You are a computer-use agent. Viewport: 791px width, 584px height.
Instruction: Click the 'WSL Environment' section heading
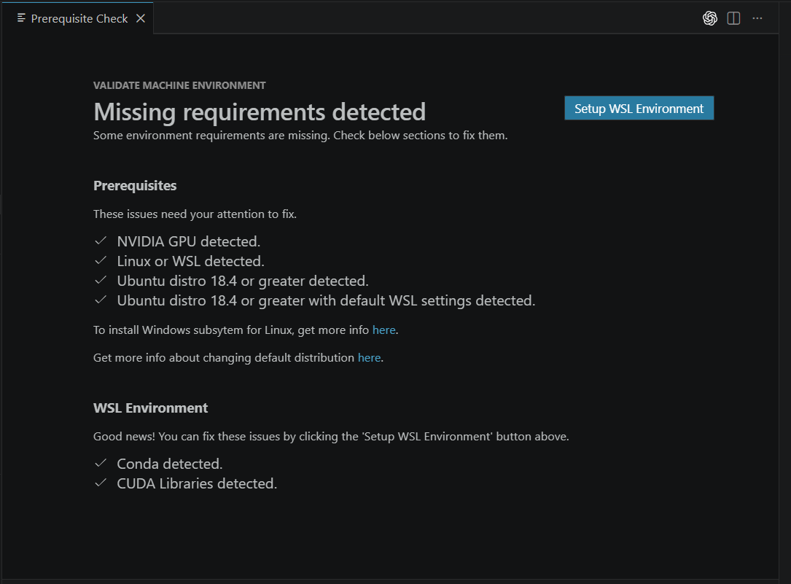tap(150, 408)
